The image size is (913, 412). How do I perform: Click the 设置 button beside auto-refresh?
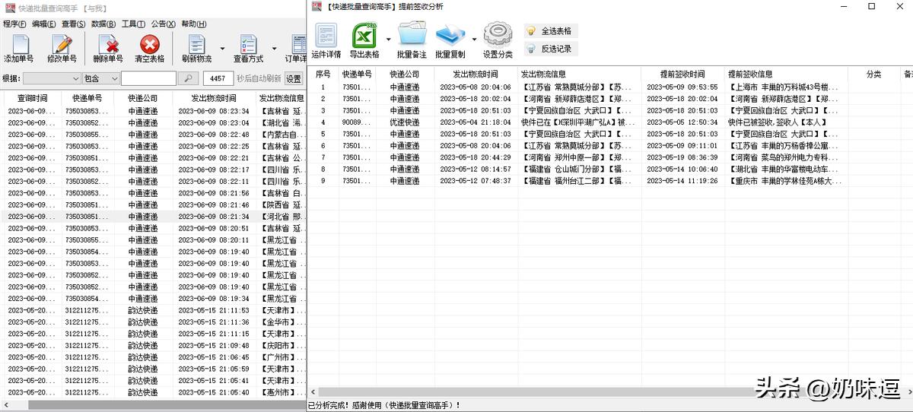(294, 78)
